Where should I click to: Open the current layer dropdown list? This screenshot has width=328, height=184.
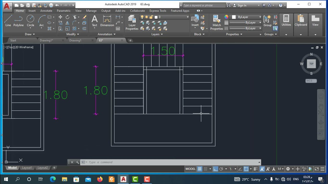coord(188,17)
